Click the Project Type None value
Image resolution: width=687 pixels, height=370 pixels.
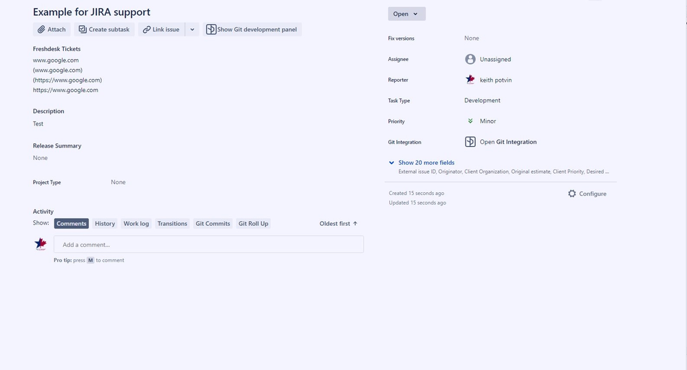coord(118,182)
